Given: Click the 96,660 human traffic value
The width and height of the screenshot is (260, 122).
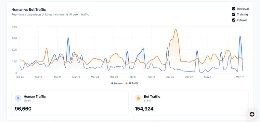Looking at the screenshot, I should [x=23, y=109].
